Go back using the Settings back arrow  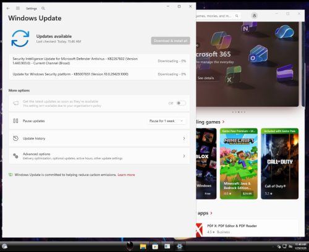[8, 8]
